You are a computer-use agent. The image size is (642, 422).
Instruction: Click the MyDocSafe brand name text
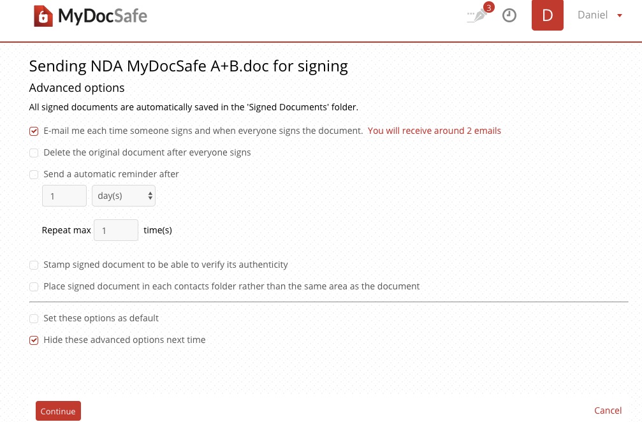click(x=103, y=16)
